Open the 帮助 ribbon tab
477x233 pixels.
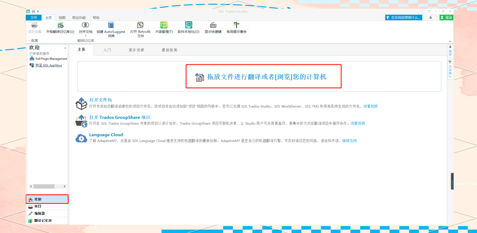(x=96, y=18)
